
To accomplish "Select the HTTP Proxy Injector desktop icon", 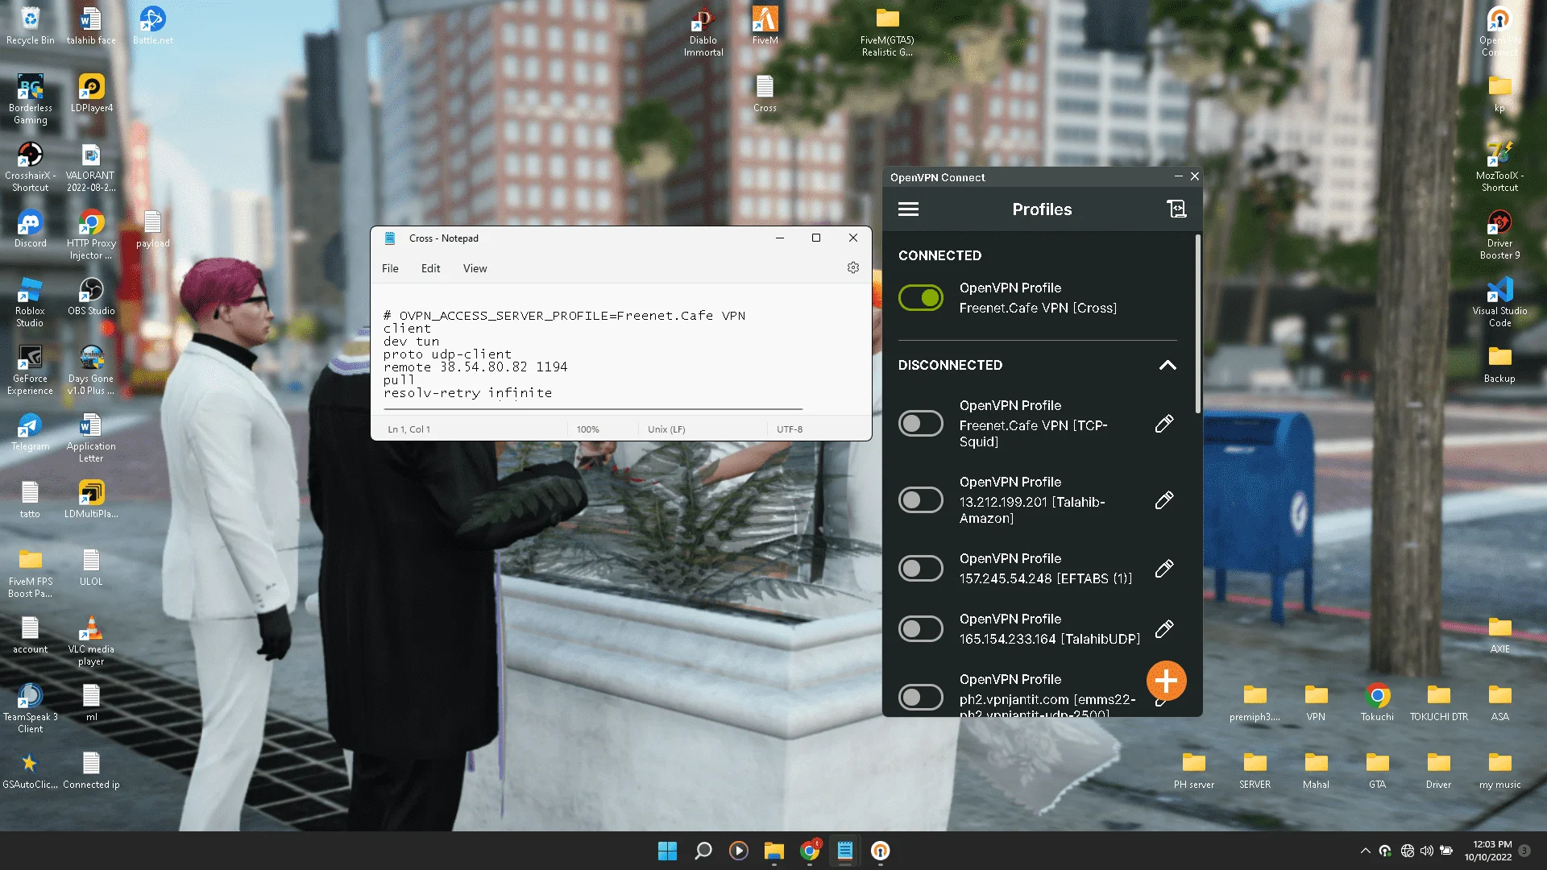I will [x=92, y=235].
